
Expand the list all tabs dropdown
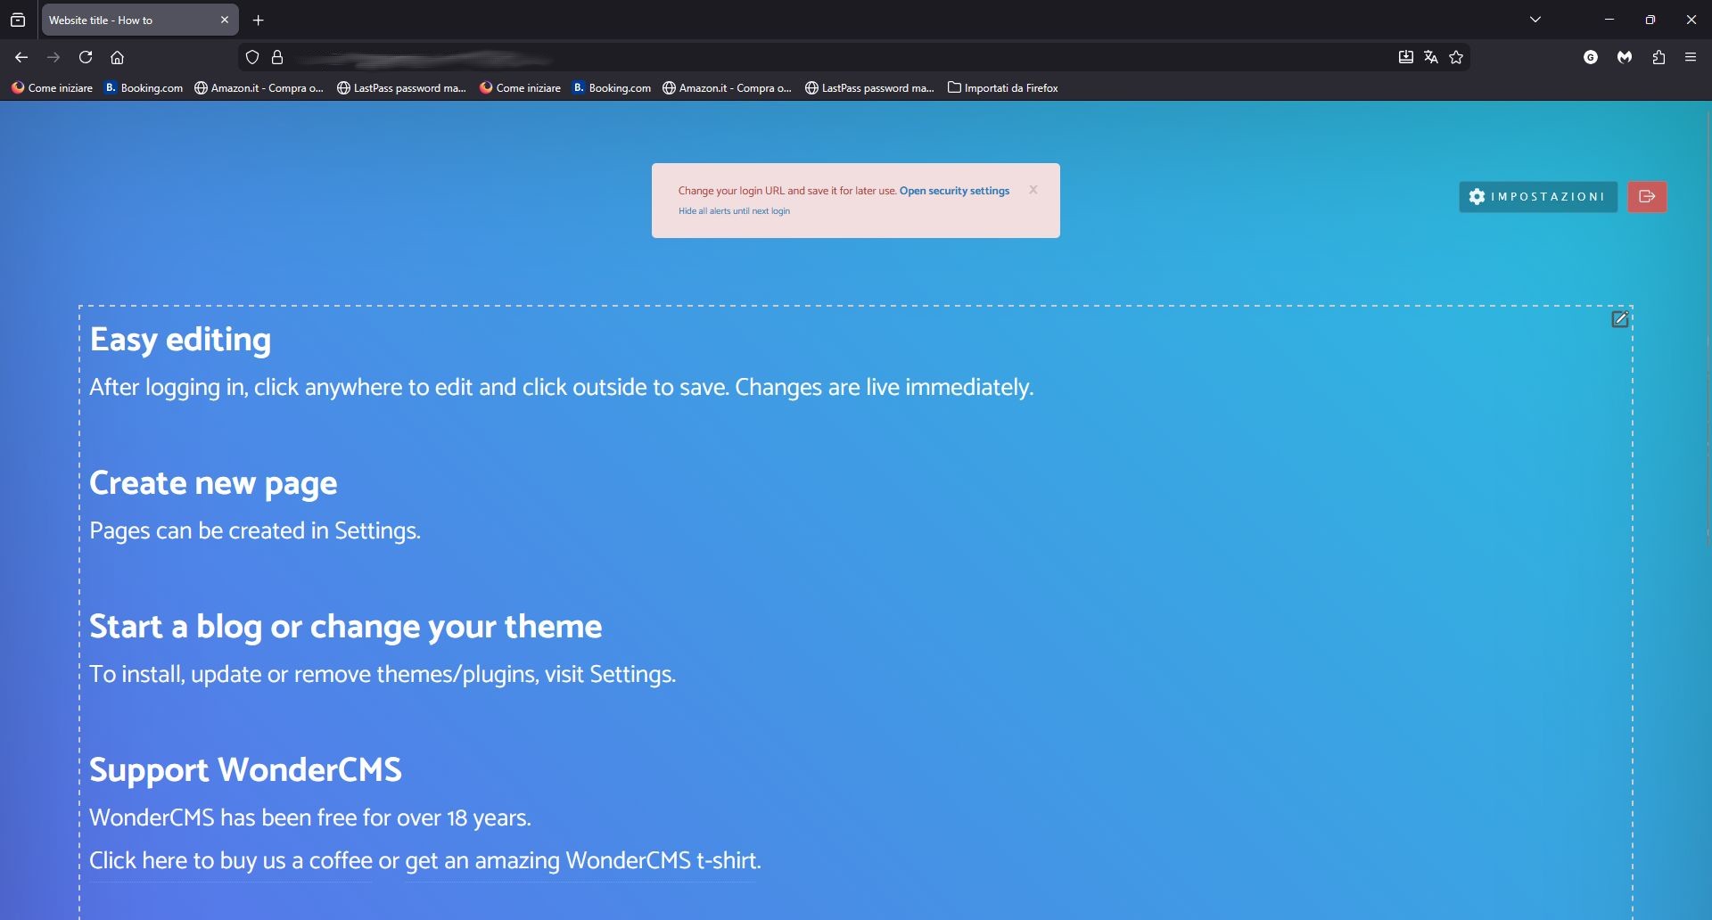tap(1535, 20)
